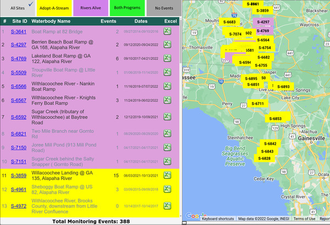330x225 pixels.
Task: Download Excel file for site S-6821
Action: click(x=167, y=134)
